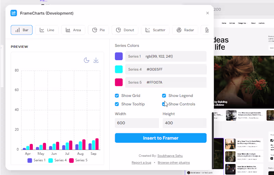The height and width of the screenshot is (175, 274).
Task: Click the camera article thumbnail on the canvas
Action: pyautogui.click(x=231, y=115)
